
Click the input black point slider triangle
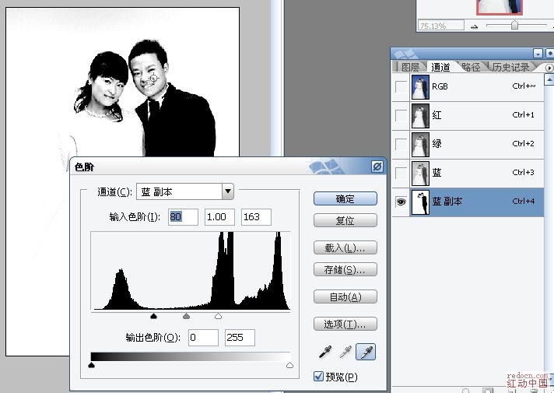[153, 316]
